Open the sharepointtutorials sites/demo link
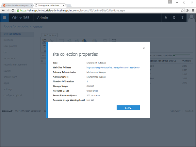Image resolution: width=196 pixels, height=147 pixels. click(113, 67)
